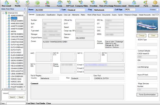This screenshot has width=160, height=105.
Task: Select DUTCH EMERALD in the vessel tree
Action: (17, 47)
